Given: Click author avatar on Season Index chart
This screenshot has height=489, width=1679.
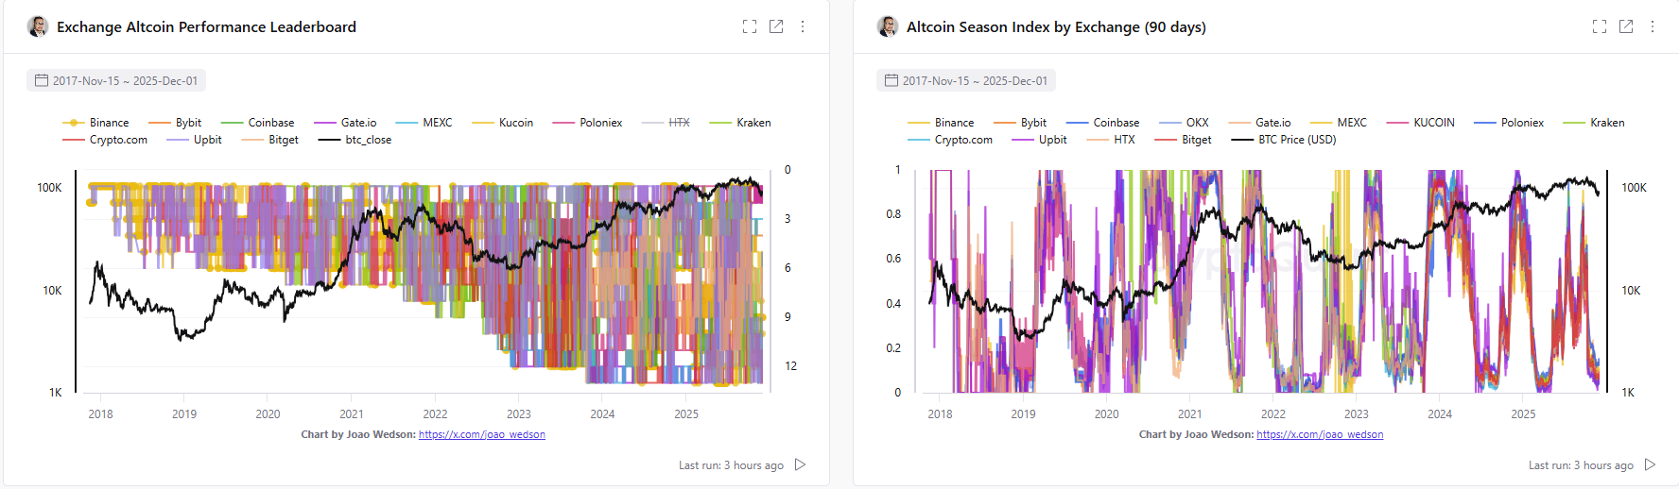Looking at the screenshot, I should pyautogui.click(x=888, y=26).
